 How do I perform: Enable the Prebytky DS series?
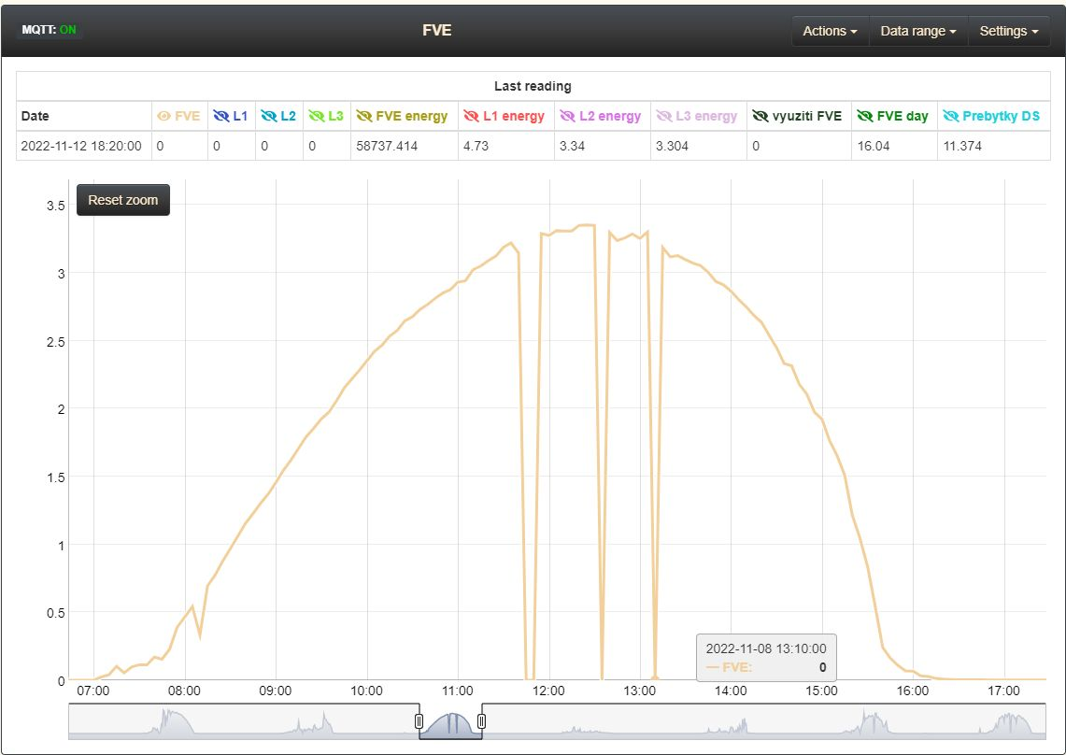[951, 117]
